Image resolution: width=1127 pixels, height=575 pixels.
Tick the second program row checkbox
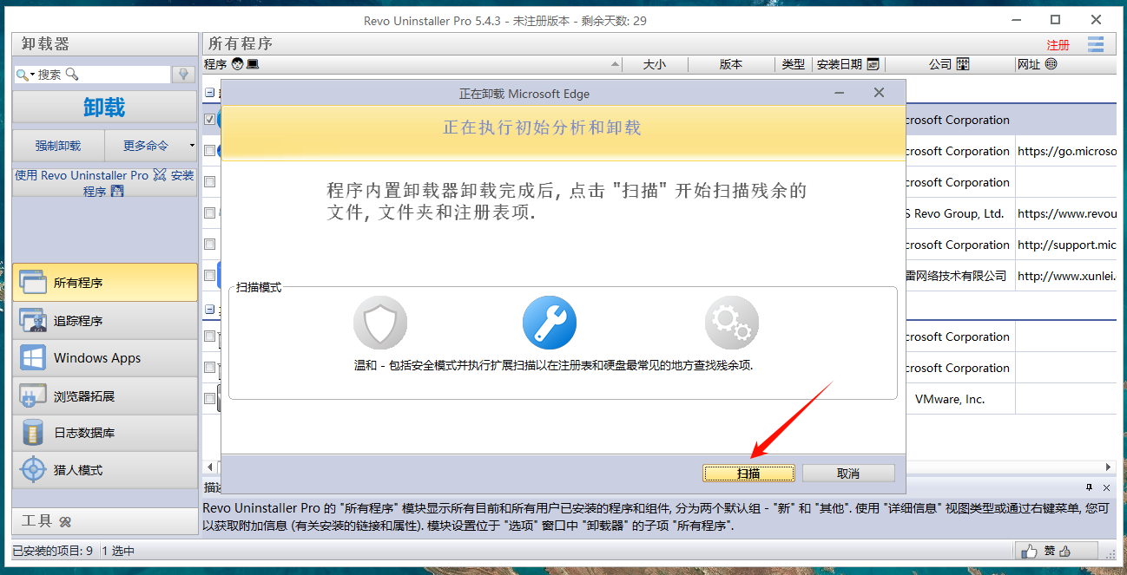coord(209,151)
